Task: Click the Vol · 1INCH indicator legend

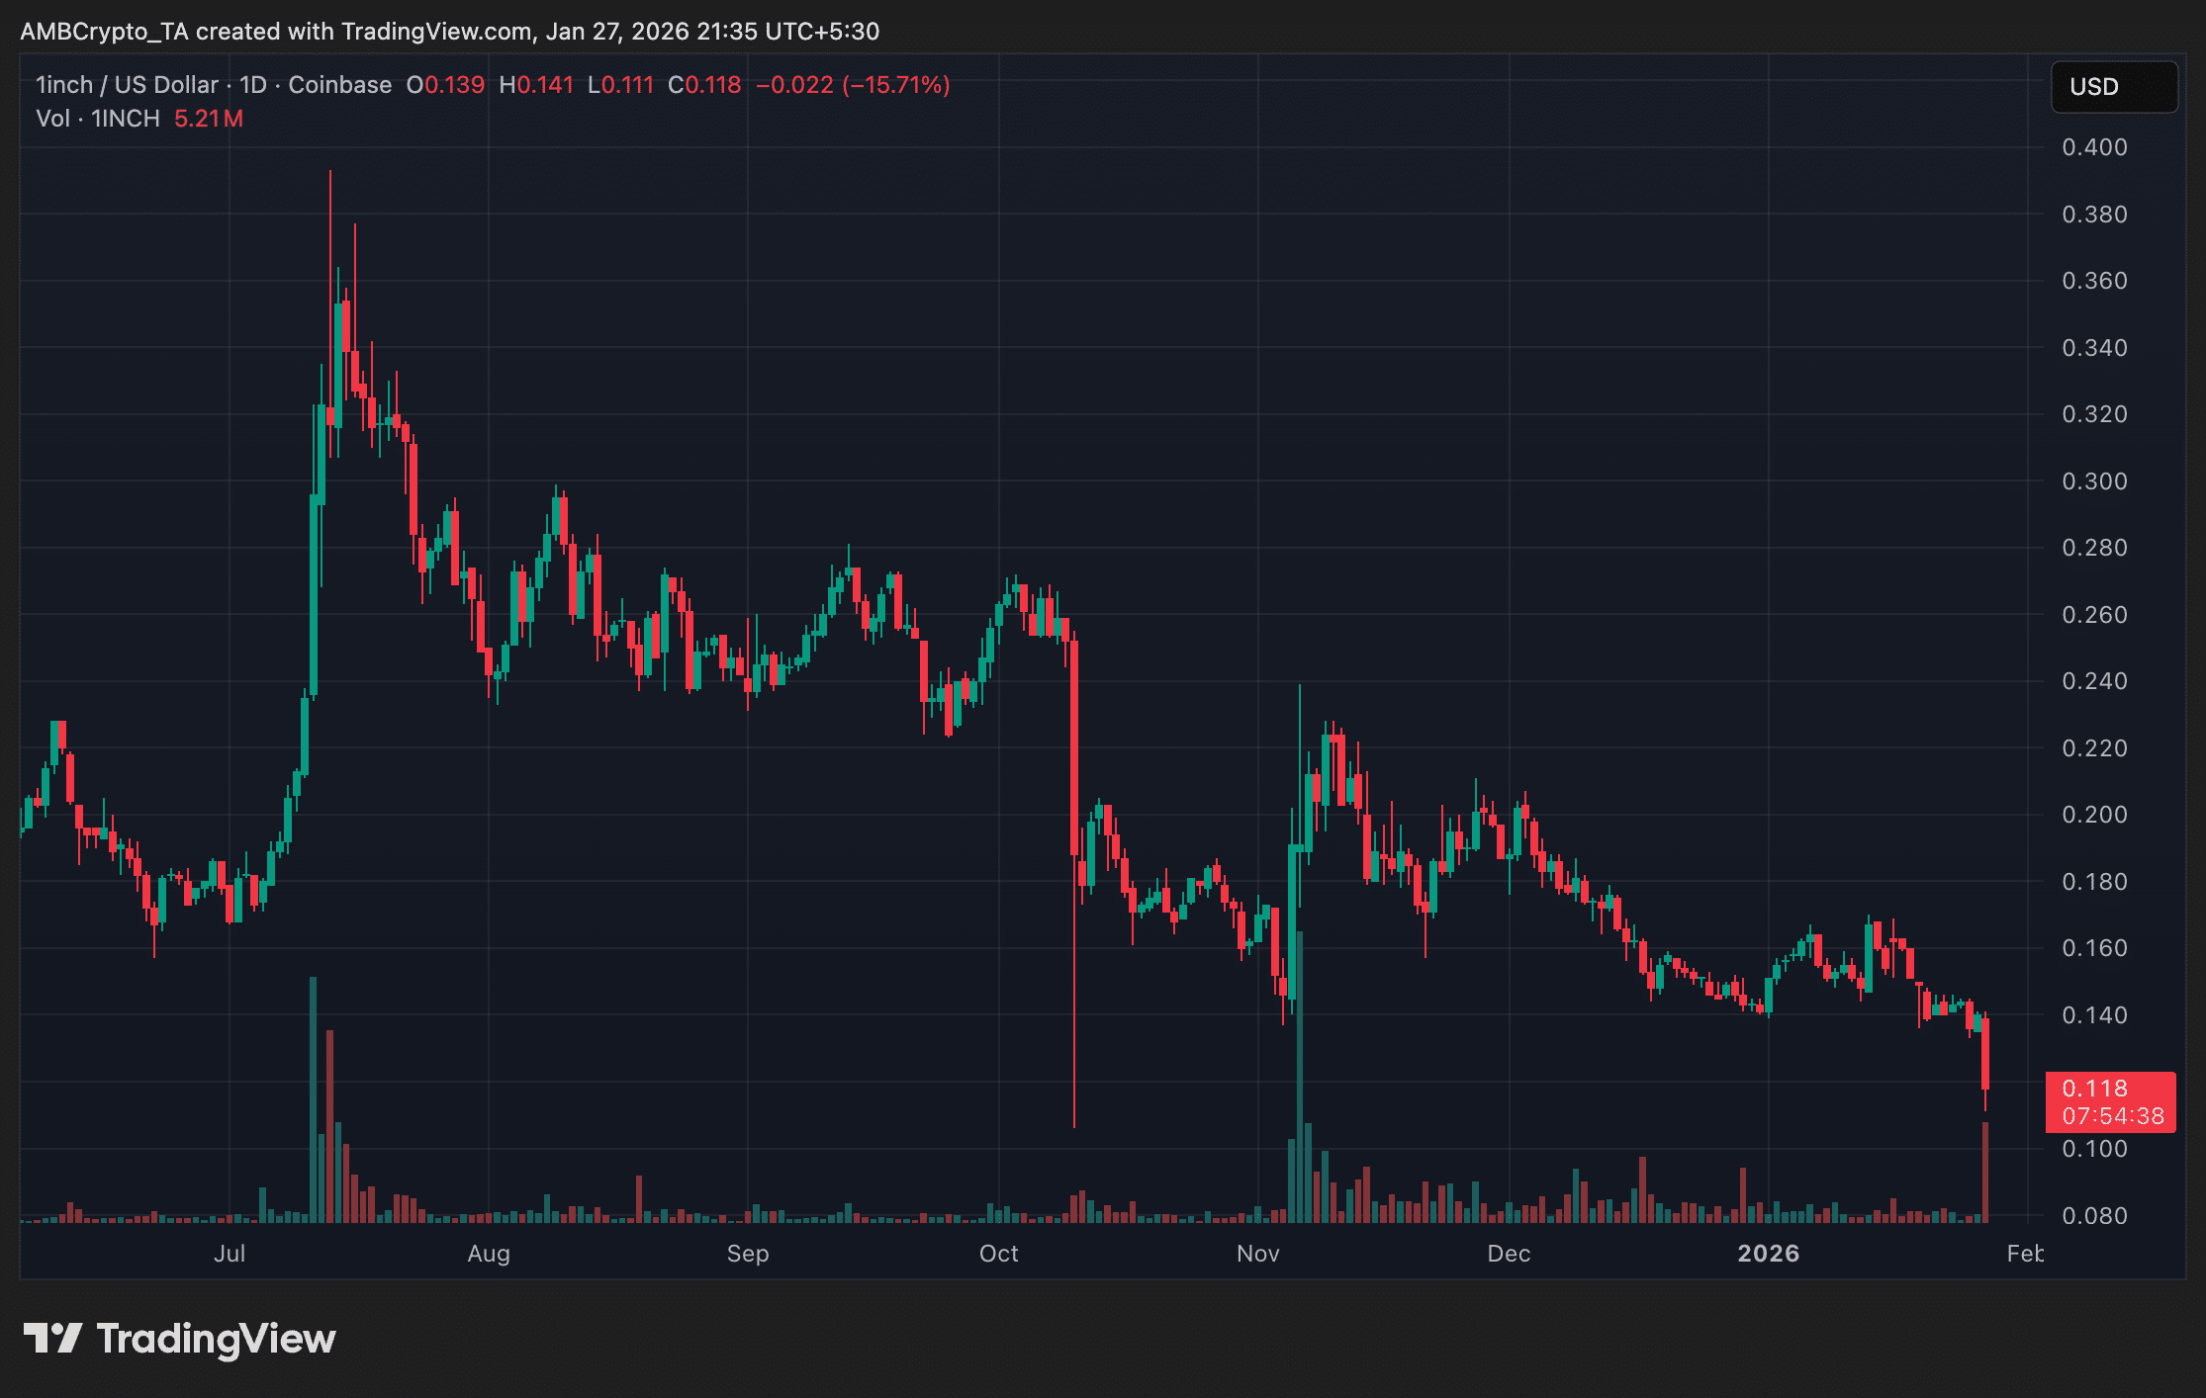Action: coord(97,119)
